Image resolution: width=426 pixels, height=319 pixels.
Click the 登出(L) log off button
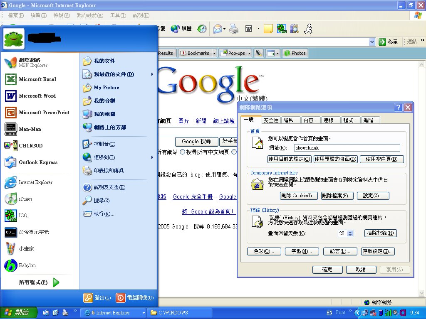coord(97,298)
